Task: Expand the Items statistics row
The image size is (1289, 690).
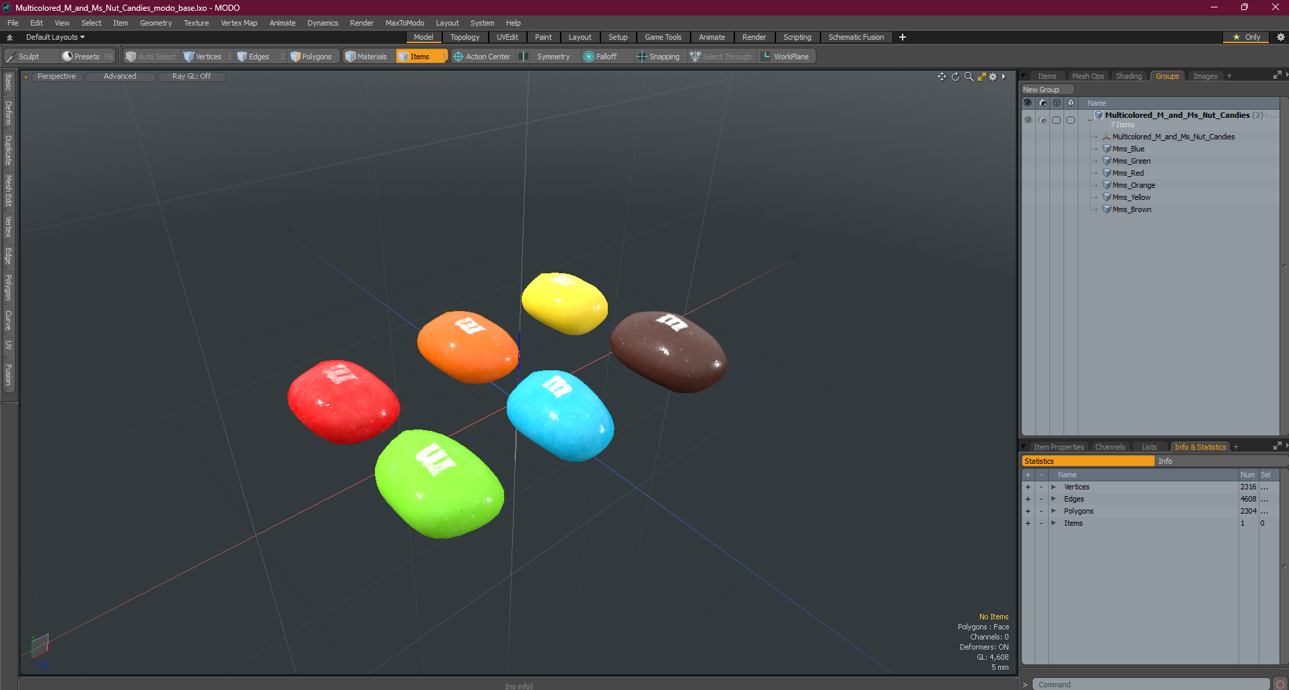Action: 1053,523
